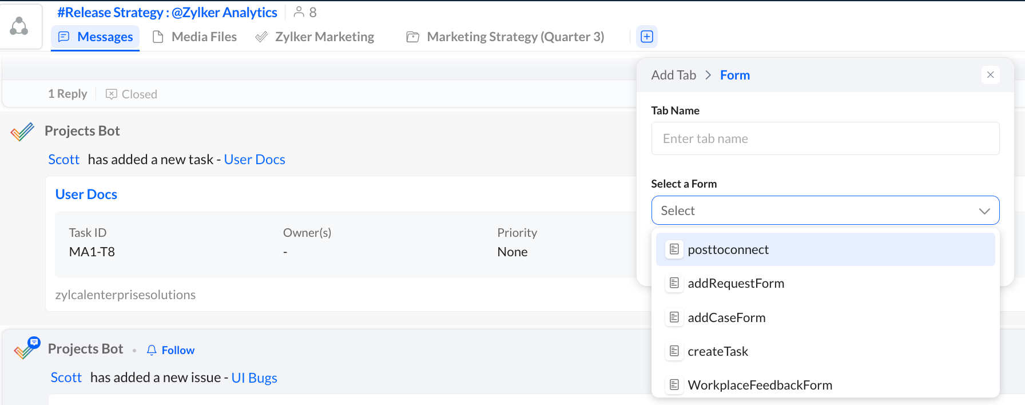The width and height of the screenshot is (1025, 405).
Task: Click Scott in the new task message
Action: pos(63,160)
